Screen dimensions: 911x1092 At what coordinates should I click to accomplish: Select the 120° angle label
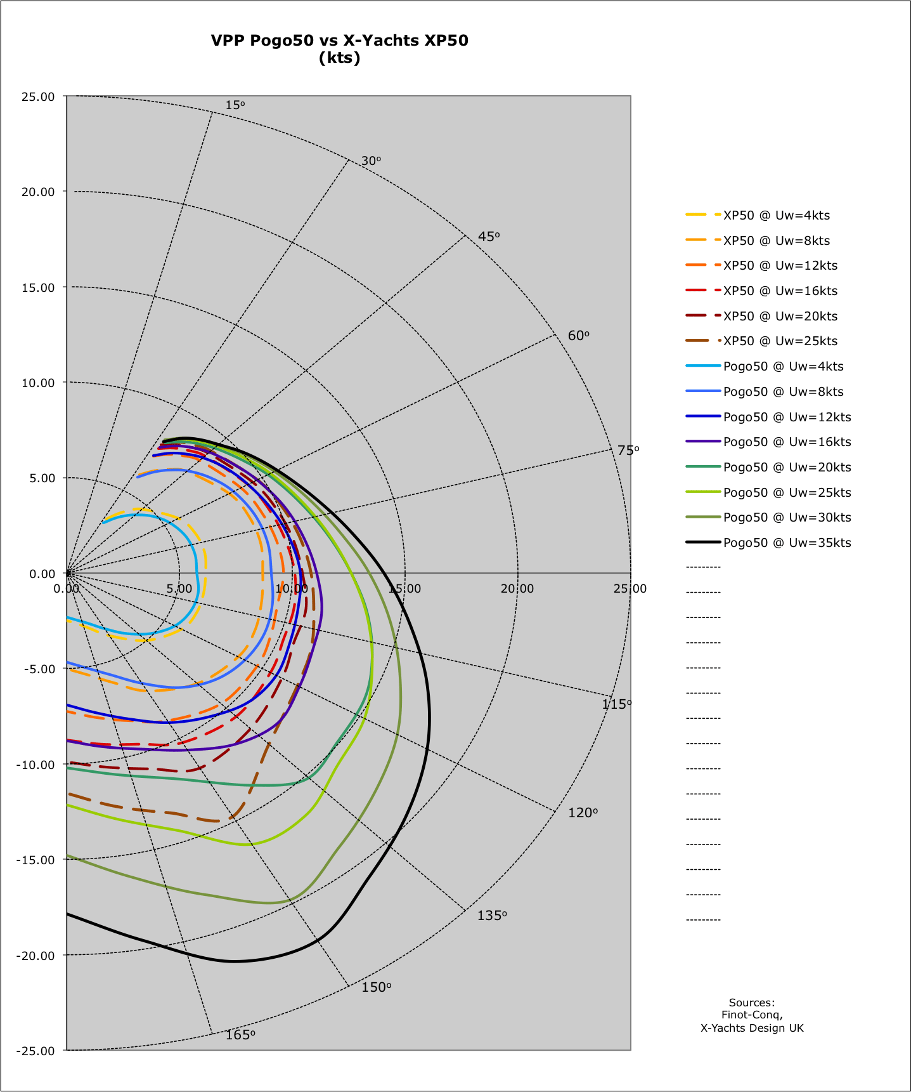583,813
